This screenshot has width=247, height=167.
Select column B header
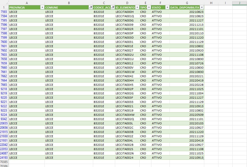(x=69, y=3)
